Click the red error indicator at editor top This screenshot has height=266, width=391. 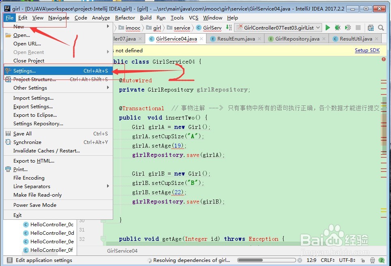coord(384,59)
